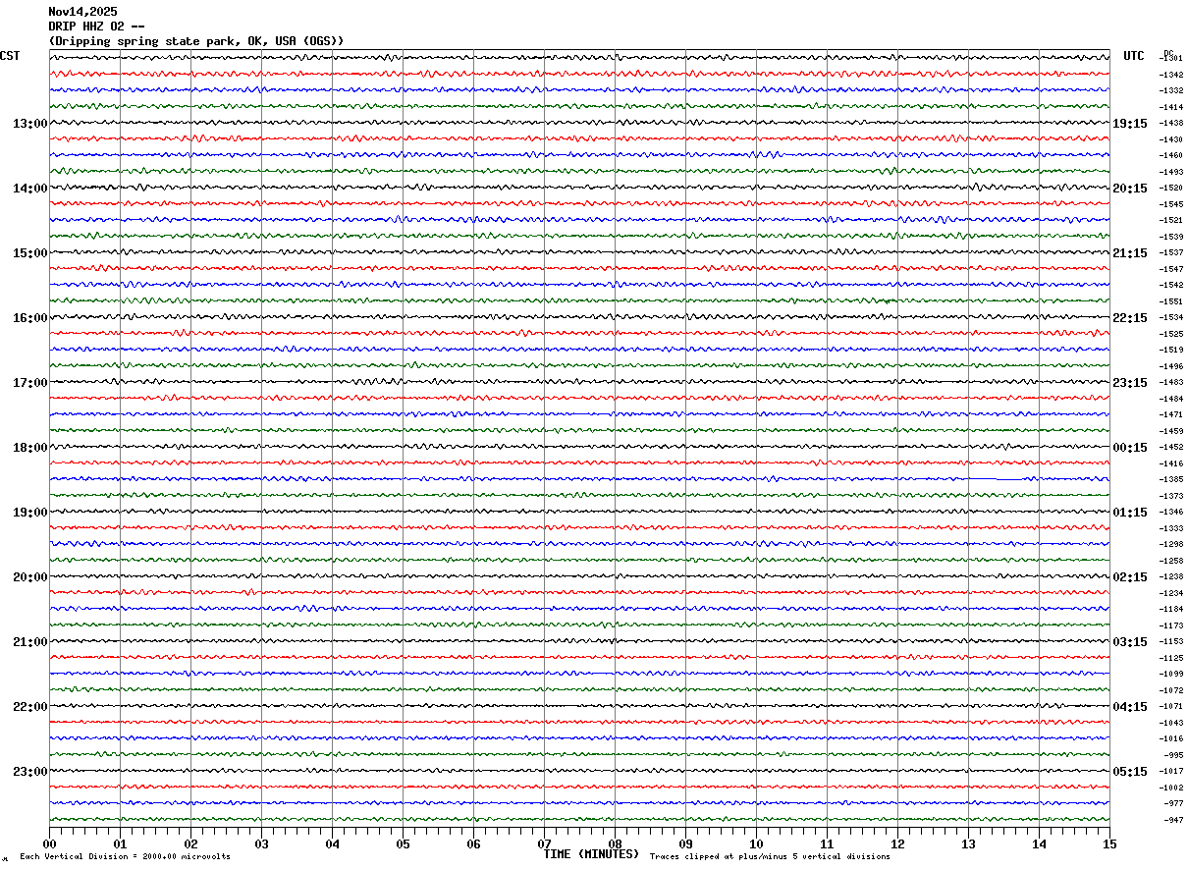Screen dimensions: 1188x870
Task: Click the 21:15 UTC time label
Action: [1130, 253]
